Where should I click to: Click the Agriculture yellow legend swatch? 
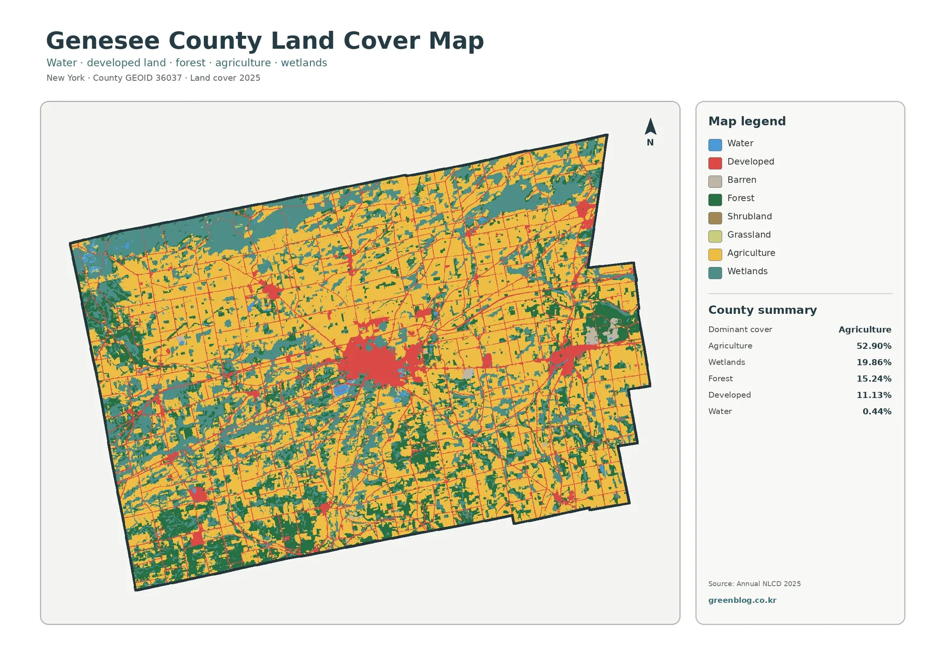tap(715, 255)
